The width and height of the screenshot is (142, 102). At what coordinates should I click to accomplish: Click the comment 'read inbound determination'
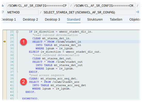(x=55, y=35)
